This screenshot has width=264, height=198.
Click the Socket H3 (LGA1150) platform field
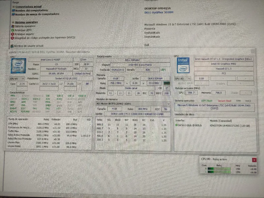[x=66, y=78]
